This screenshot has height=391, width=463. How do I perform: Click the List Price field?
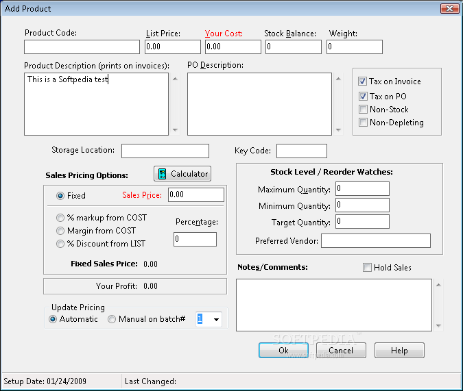pos(173,47)
